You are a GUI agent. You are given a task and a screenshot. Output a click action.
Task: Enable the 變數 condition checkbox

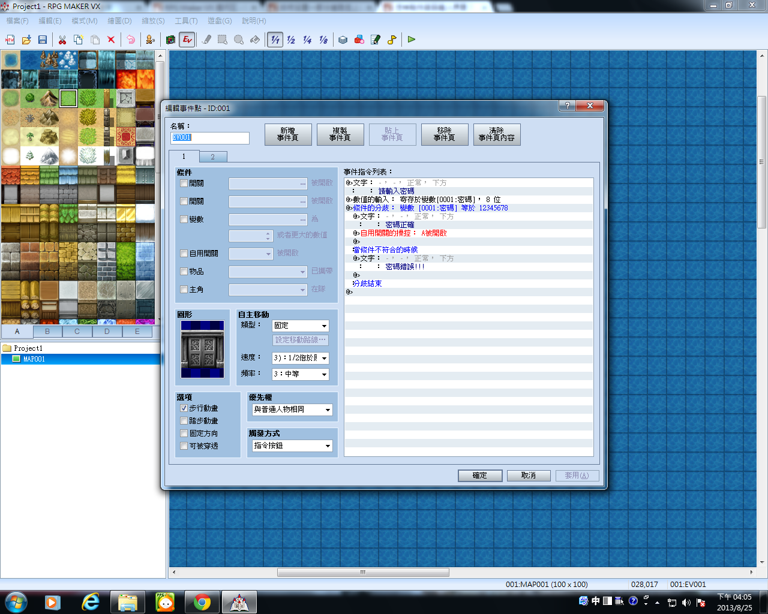(184, 219)
